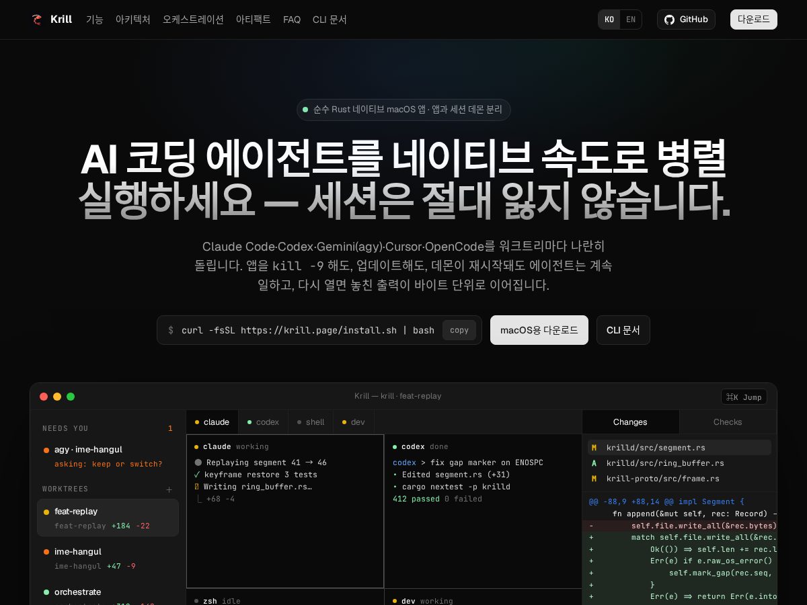The image size is (807, 605).
Task: Open CLI 문서 in the top navigation
Action: click(330, 19)
